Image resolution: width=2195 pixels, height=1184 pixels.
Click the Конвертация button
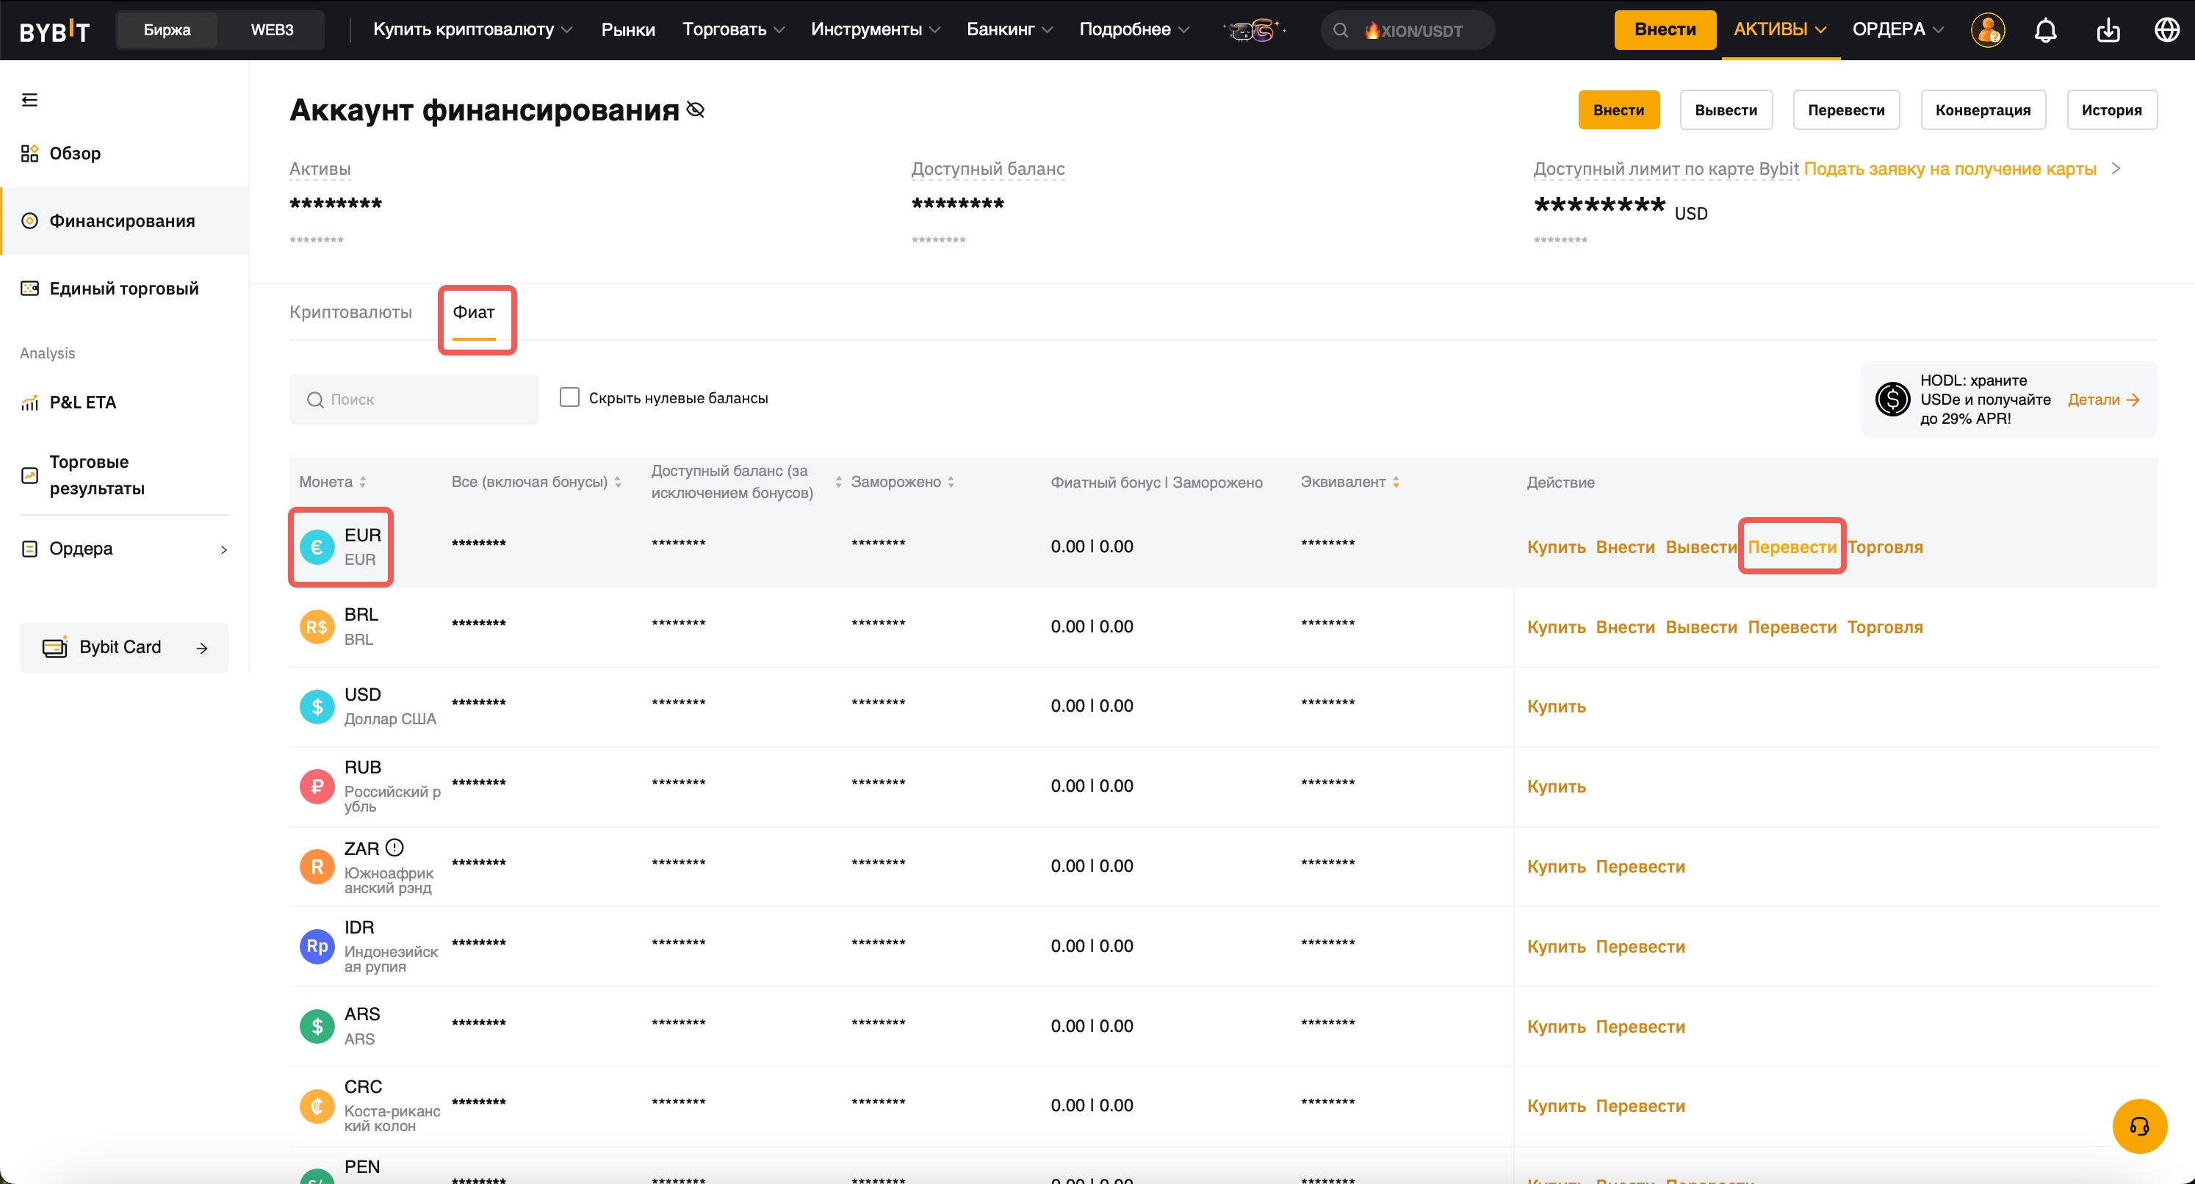click(1982, 110)
